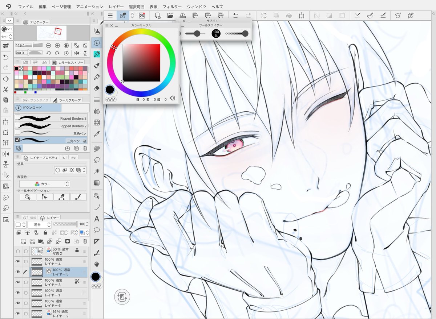Click the black main color swatch in color circle

click(x=110, y=89)
